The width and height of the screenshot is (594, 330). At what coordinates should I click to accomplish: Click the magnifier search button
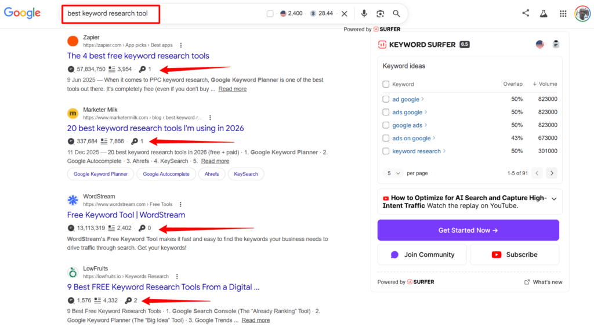(396, 14)
